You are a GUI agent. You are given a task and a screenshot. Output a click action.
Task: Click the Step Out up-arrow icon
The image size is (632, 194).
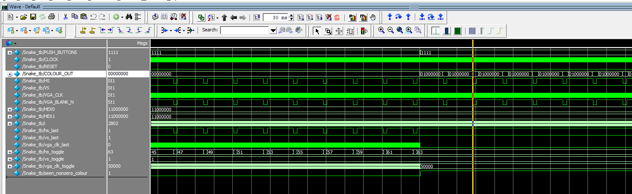(408, 17)
